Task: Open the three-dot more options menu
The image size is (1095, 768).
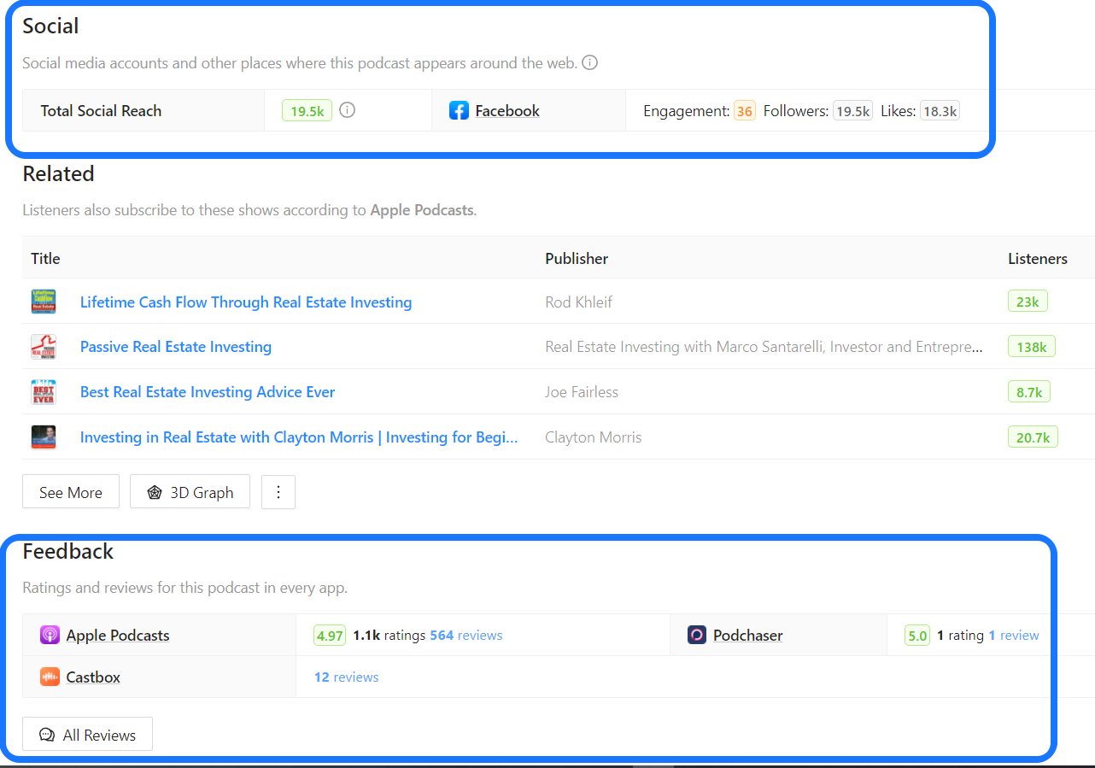Action: 278,492
